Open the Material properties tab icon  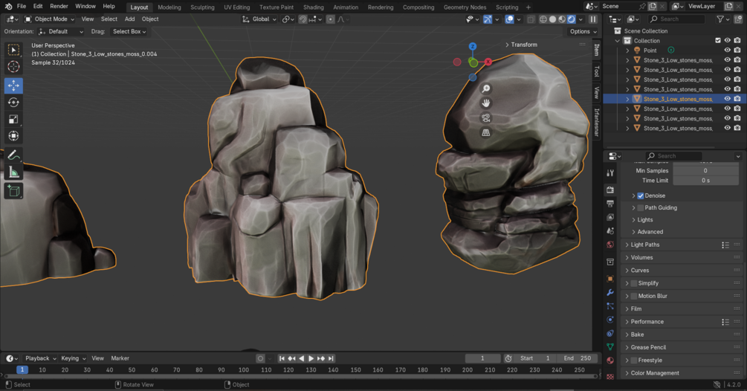click(610, 361)
